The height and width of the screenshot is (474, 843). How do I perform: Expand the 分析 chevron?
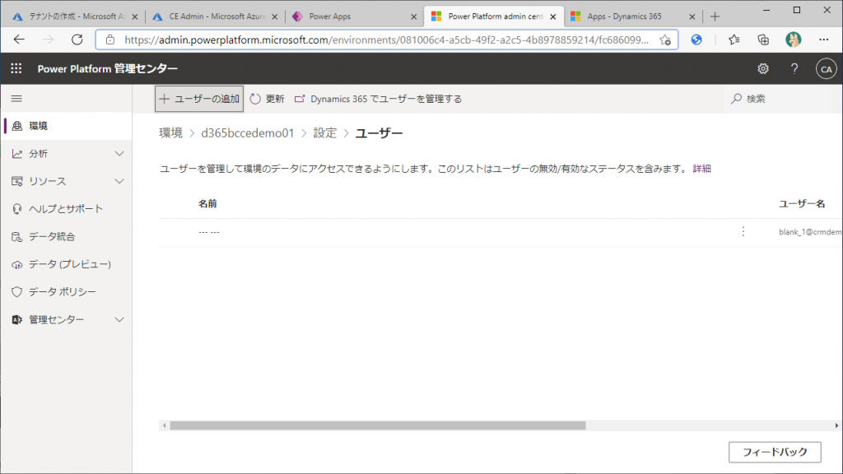(x=119, y=154)
